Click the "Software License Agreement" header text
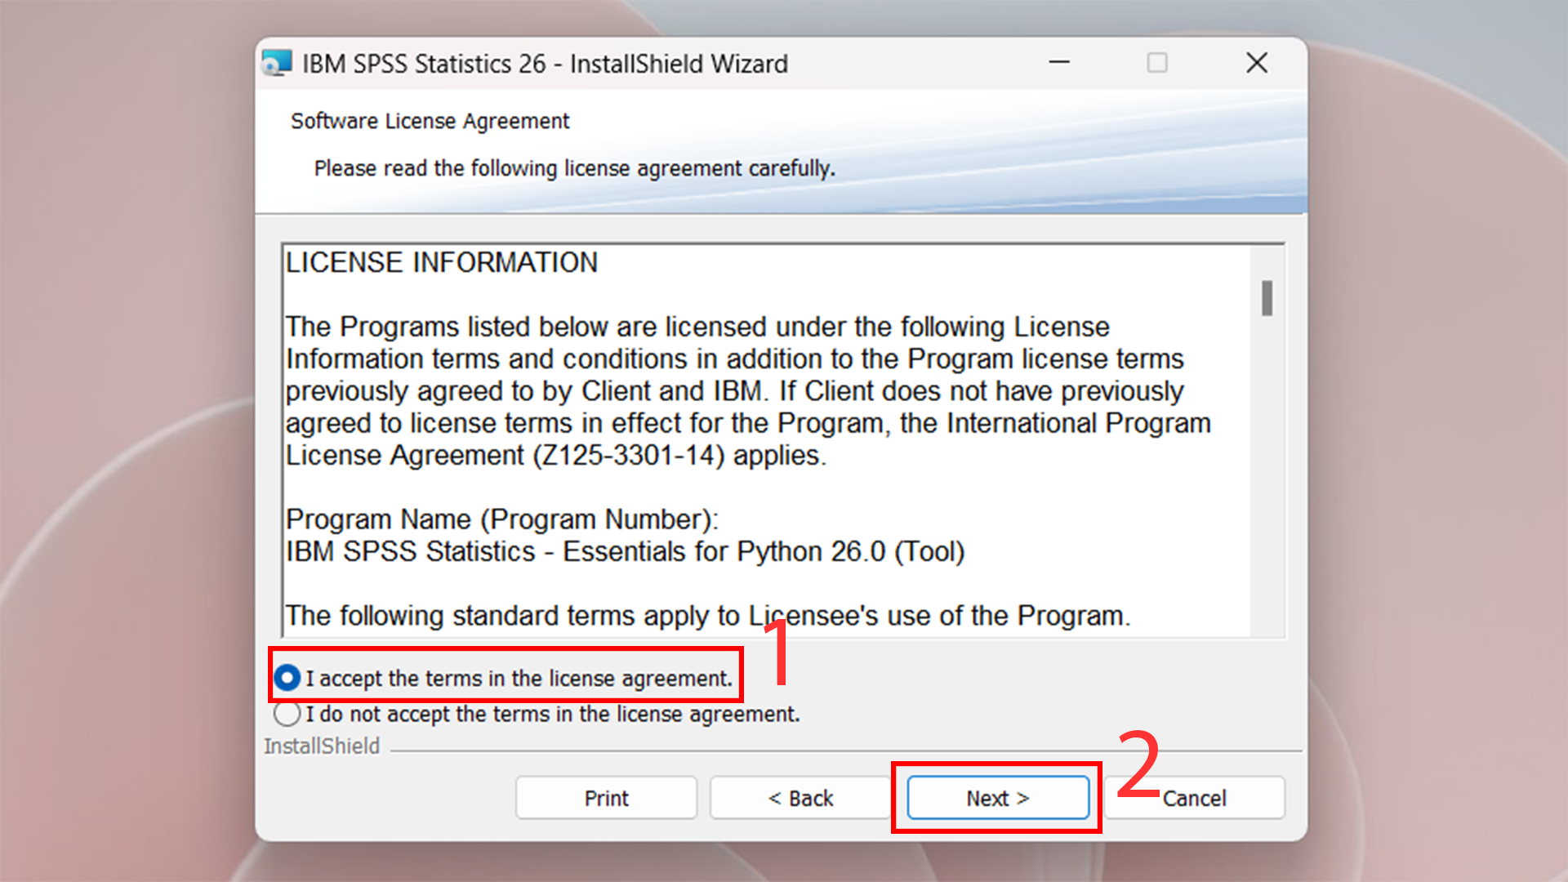Image resolution: width=1568 pixels, height=882 pixels. (430, 121)
